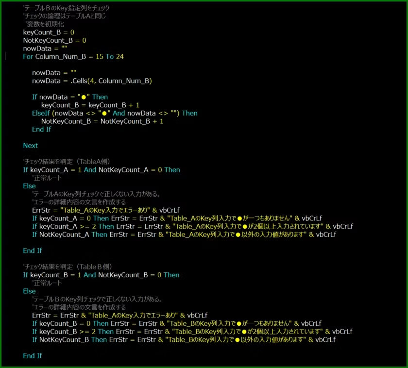
Task: Click 'If keyCount_B = 1 And NotKeyCount_B = 0 Then'
Action: tap(101, 275)
